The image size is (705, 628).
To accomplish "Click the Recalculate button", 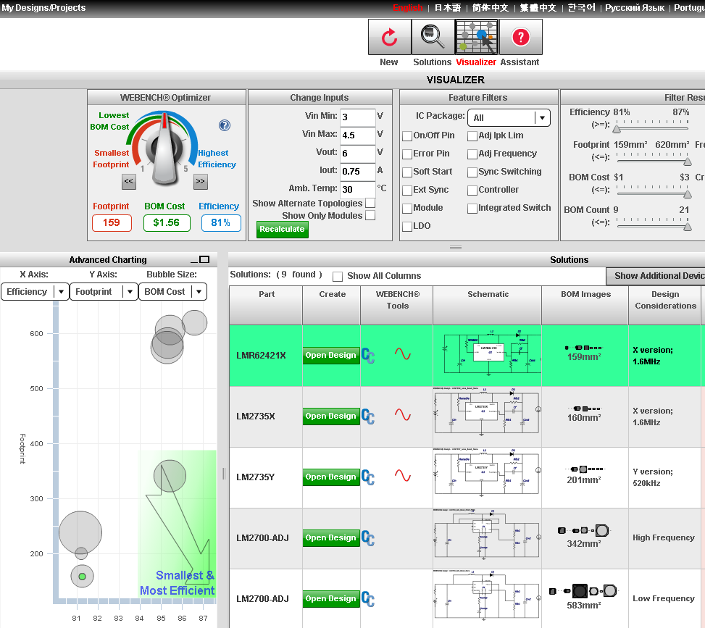I will click(283, 230).
